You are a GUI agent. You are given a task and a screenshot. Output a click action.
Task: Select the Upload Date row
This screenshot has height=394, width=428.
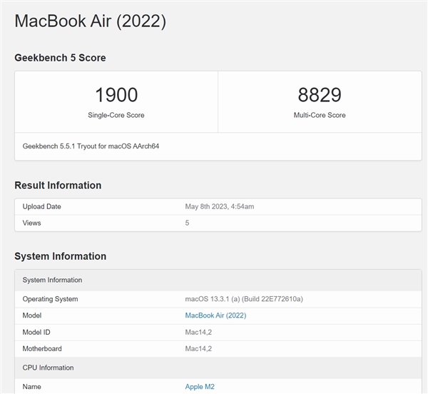pos(218,207)
